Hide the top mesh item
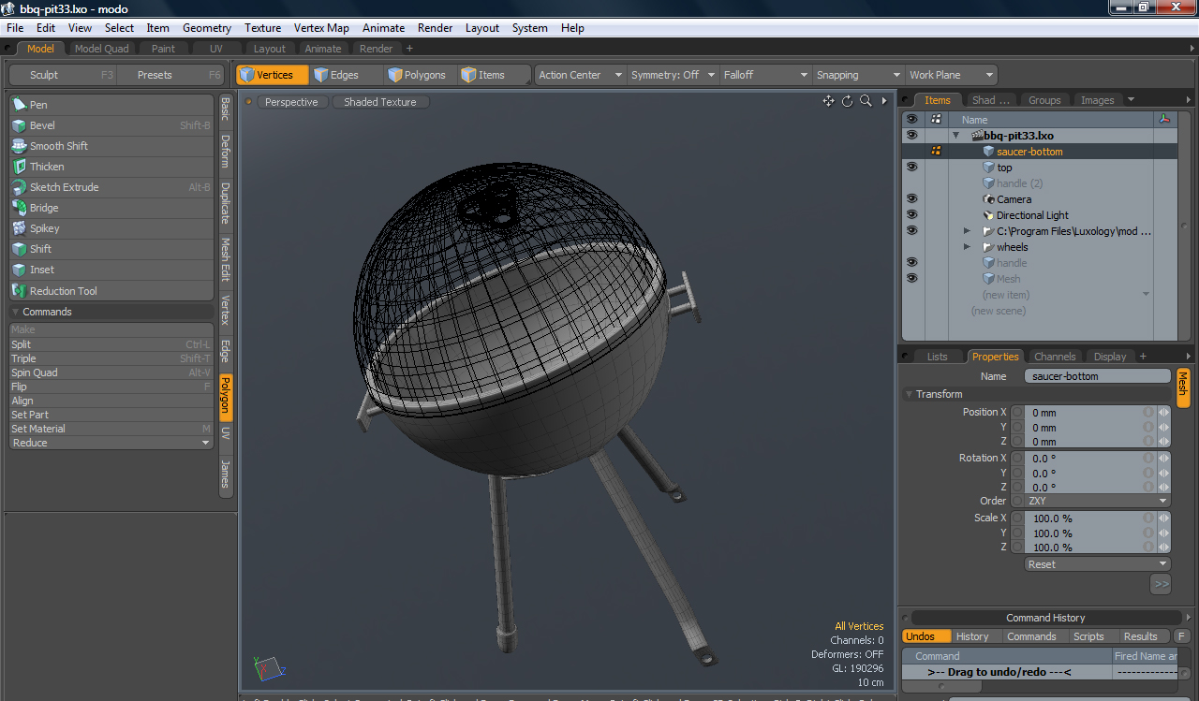Image resolution: width=1199 pixels, height=701 pixels. (x=911, y=167)
